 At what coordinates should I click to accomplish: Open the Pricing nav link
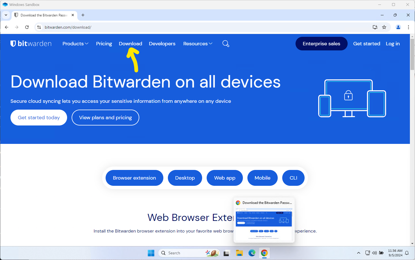104,44
